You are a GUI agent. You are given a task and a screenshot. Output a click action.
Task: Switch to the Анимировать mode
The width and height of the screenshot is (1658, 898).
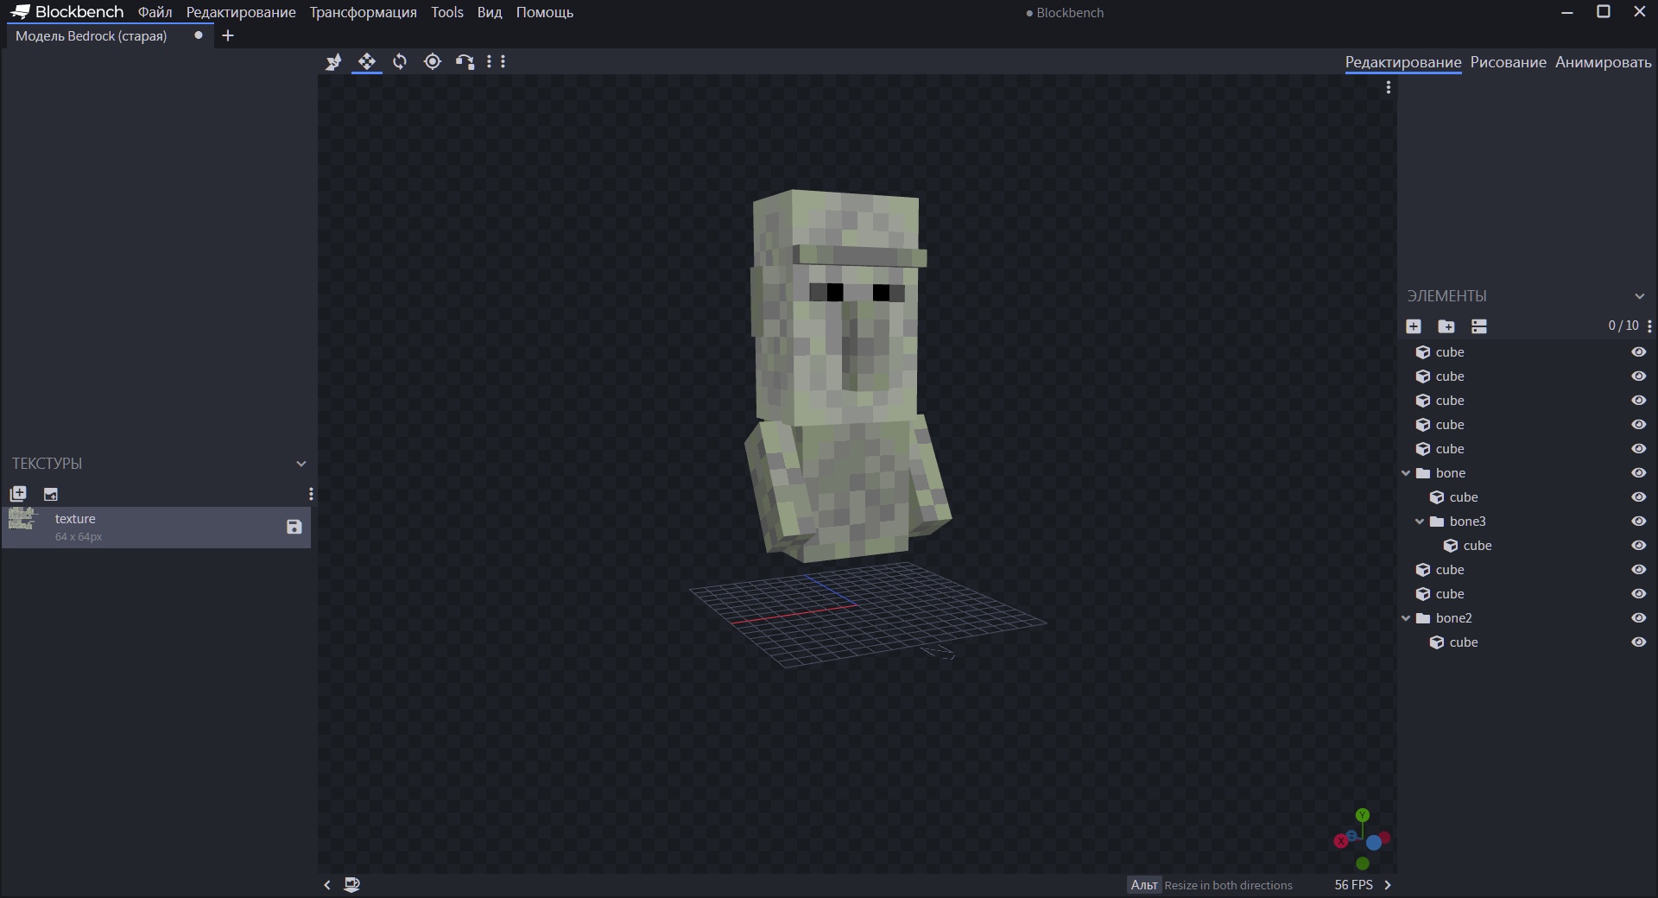click(x=1603, y=62)
